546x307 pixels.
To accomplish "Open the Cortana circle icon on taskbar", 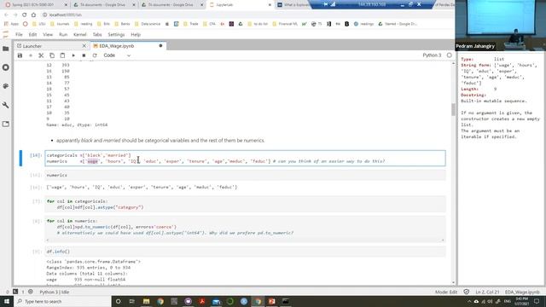I will [118, 301].
